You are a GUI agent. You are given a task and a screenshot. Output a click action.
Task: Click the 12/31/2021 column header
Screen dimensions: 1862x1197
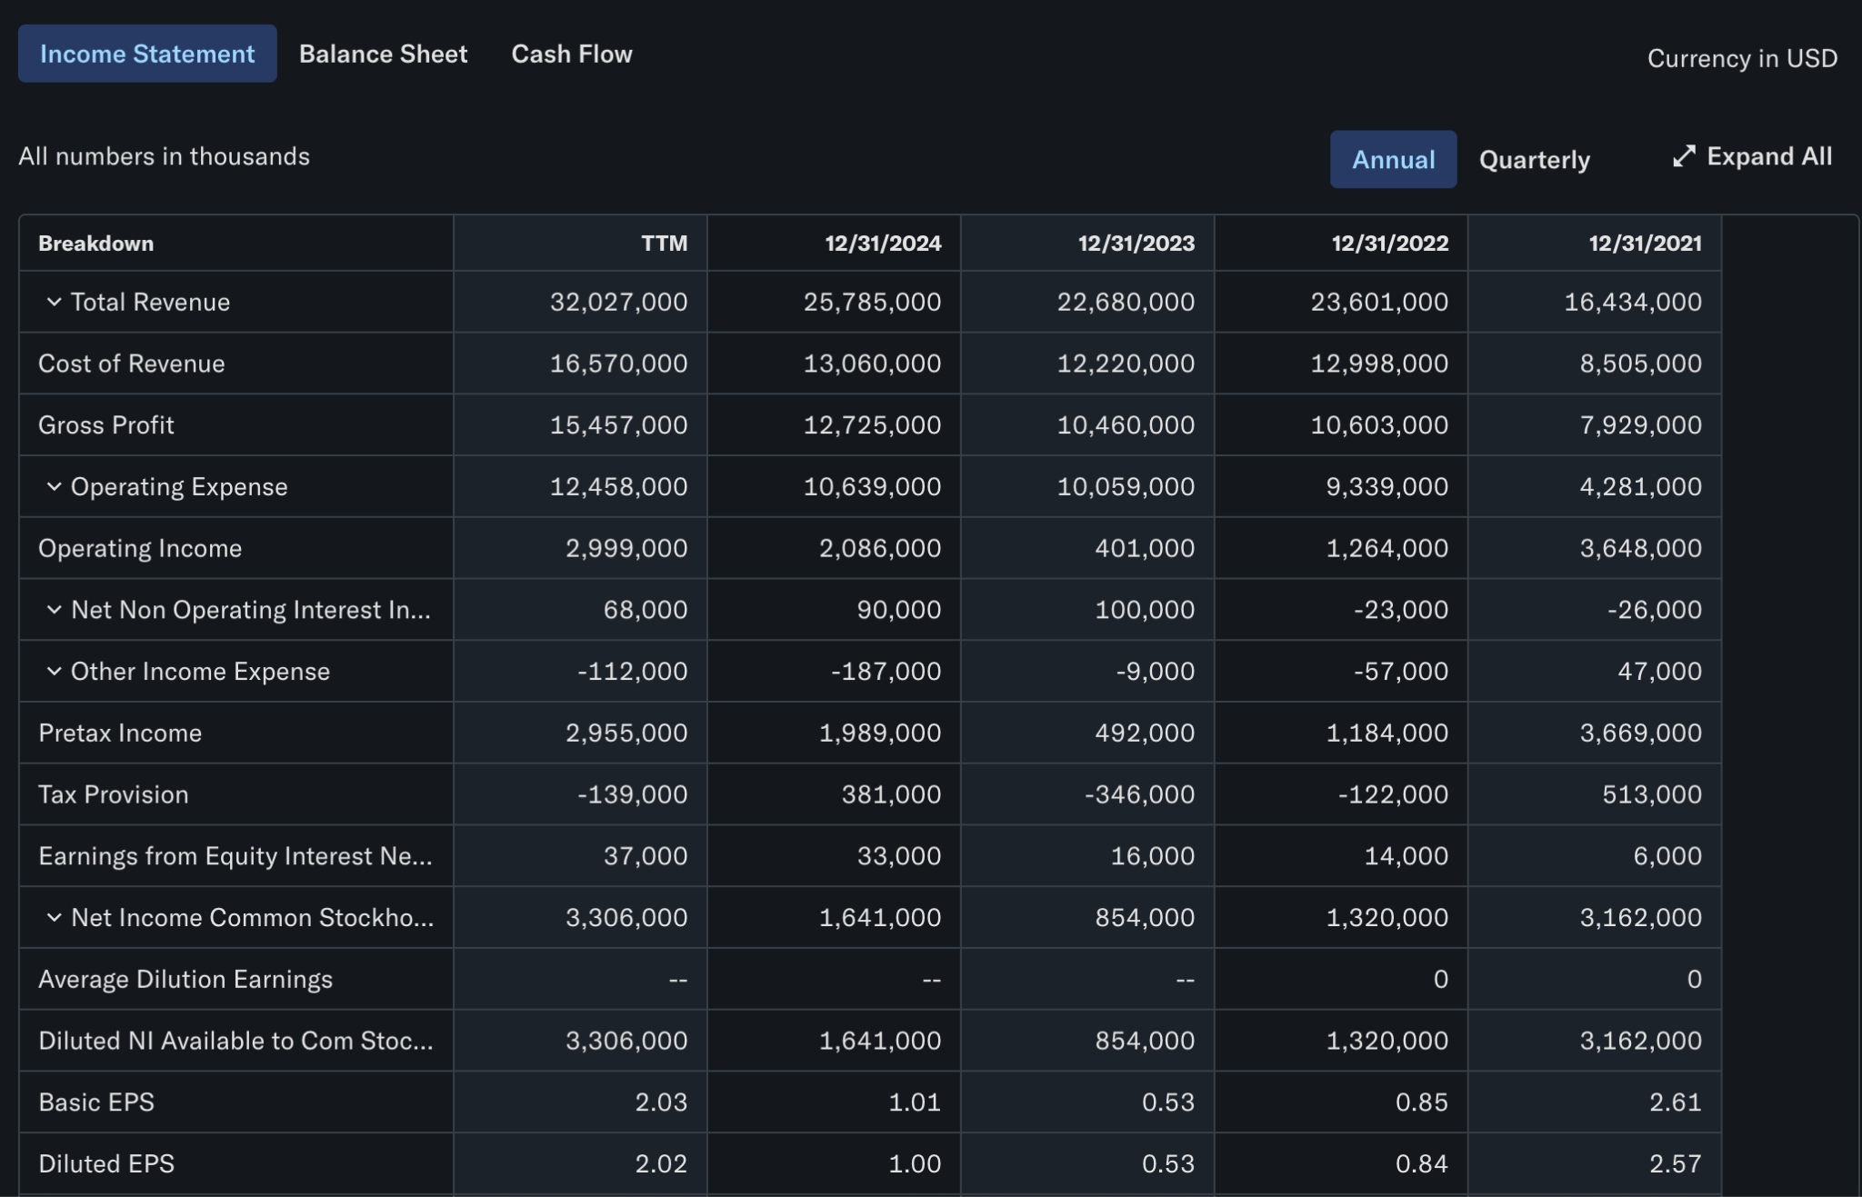point(1645,244)
